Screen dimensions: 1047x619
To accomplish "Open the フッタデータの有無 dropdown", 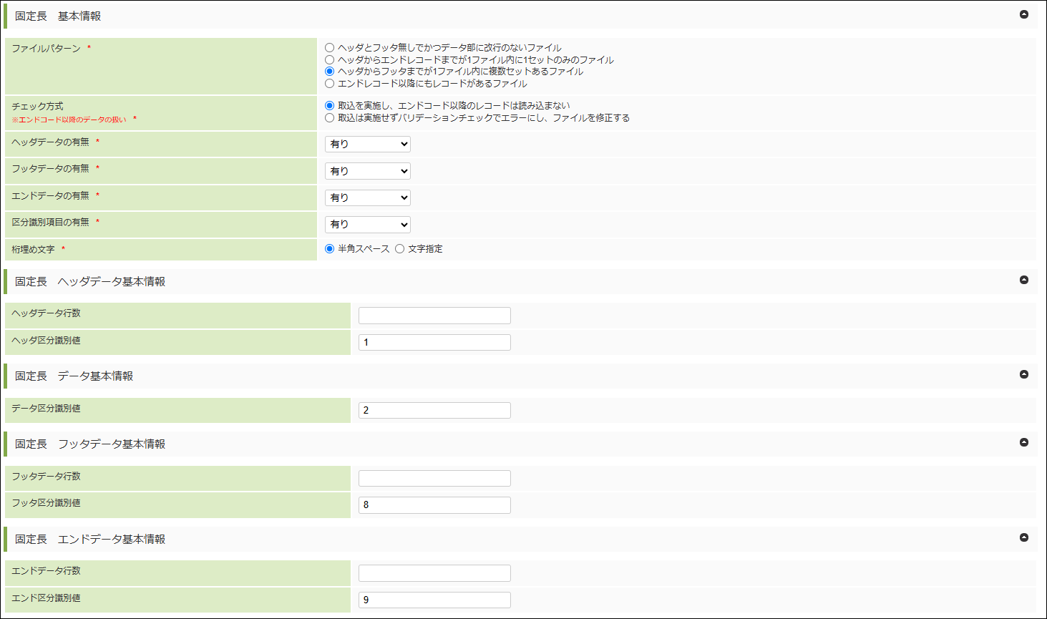I will (368, 171).
